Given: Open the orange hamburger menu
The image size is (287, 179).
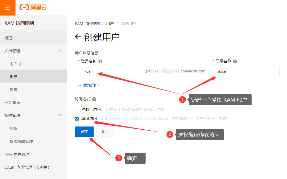Looking at the screenshot, I should click(x=7, y=8).
